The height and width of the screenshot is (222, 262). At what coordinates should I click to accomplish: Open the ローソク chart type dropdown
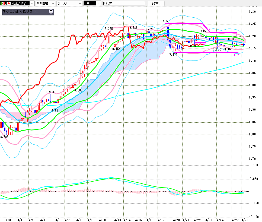pyautogui.click(x=79, y=3)
